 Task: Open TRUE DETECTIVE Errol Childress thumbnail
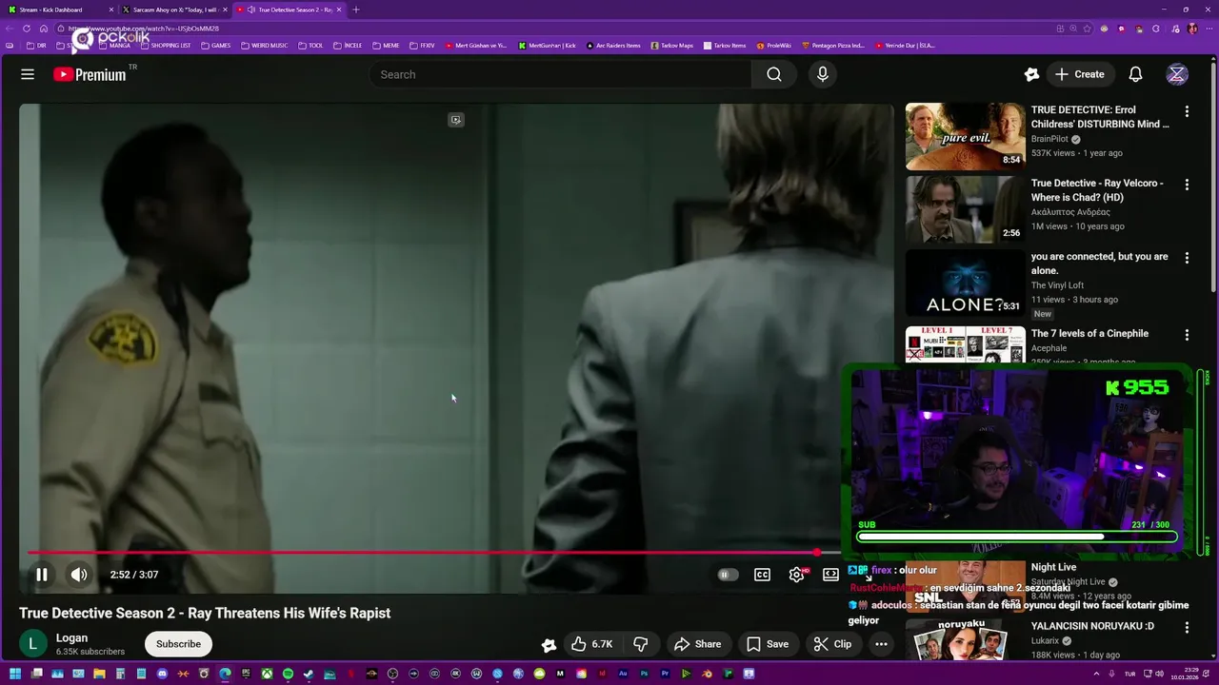pos(965,136)
